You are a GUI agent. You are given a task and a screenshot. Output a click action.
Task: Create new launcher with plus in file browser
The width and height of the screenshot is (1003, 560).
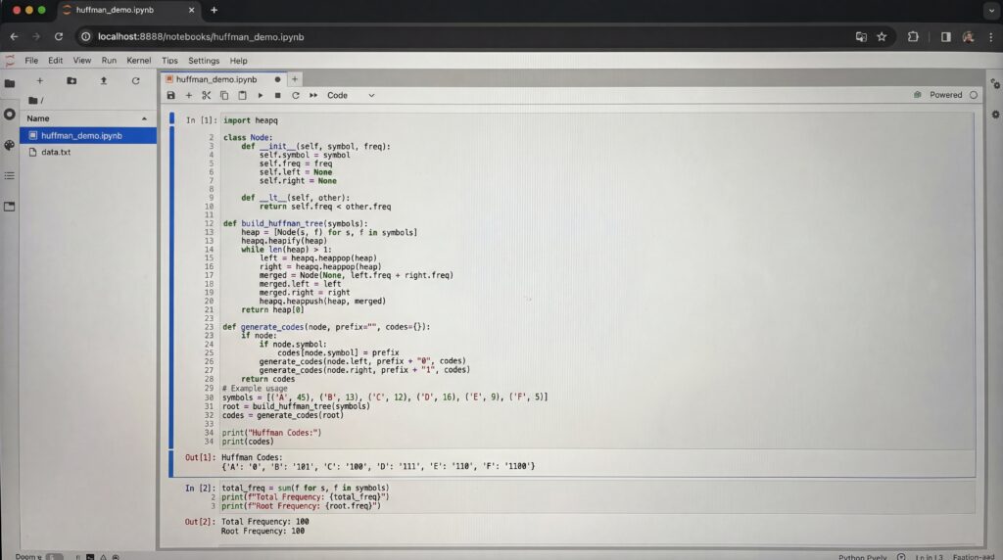click(x=39, y=80)
